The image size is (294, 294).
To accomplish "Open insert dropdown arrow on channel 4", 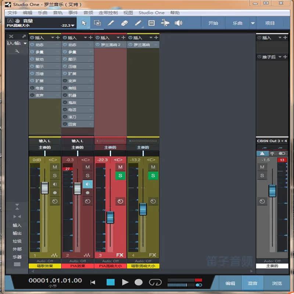I will (151, 37).
